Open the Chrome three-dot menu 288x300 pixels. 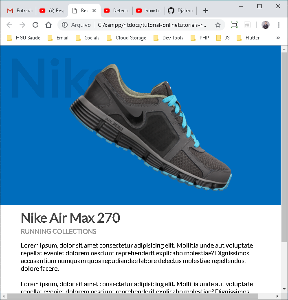(279, 25)
